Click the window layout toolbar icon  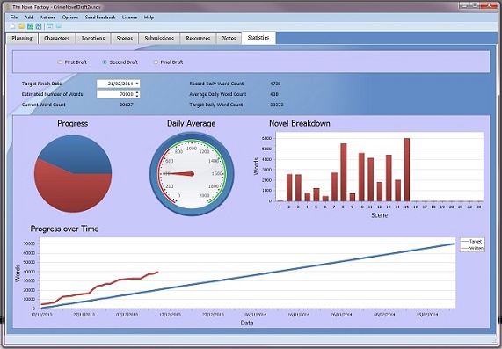pos(49,26)
